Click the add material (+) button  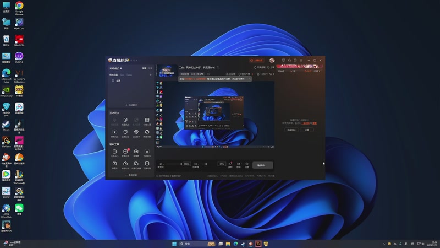(x=131, y=105)
